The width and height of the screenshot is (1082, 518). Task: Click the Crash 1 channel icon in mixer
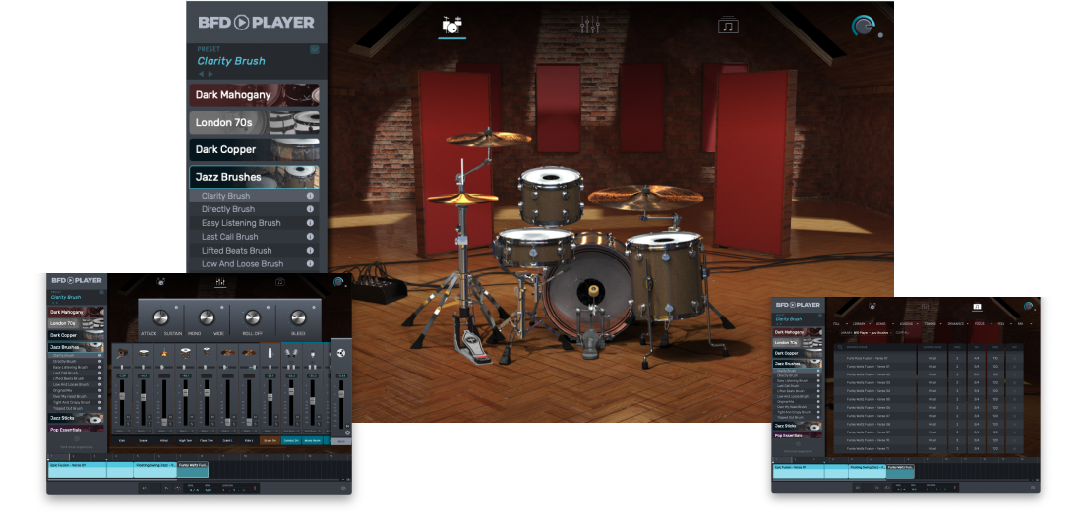coord(228,353)
